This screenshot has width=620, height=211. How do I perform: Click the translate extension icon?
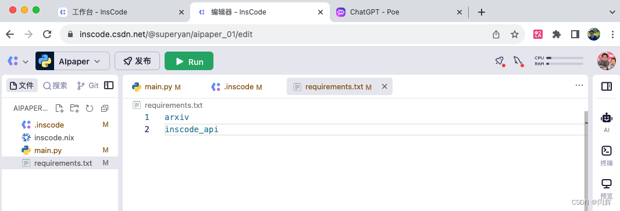[538, 34]
